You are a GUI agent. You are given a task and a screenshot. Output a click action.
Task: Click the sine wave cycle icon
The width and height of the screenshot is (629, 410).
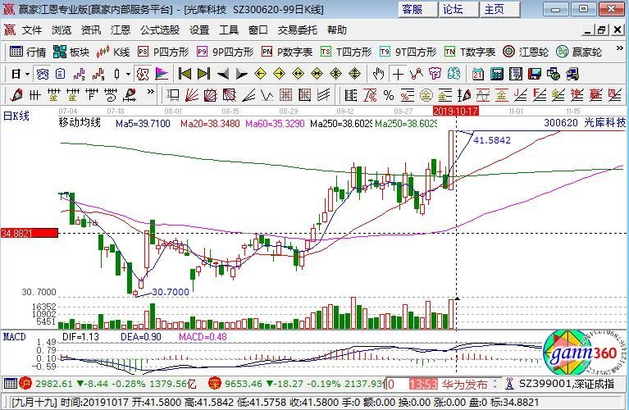(482, 95)
